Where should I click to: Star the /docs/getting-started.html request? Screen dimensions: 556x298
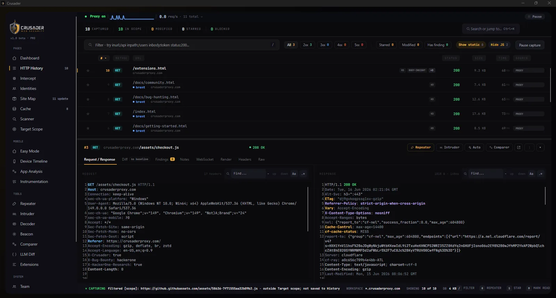tap(88, 129)
